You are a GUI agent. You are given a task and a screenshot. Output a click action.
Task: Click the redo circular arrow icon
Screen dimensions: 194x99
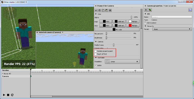tap(99, 10)
